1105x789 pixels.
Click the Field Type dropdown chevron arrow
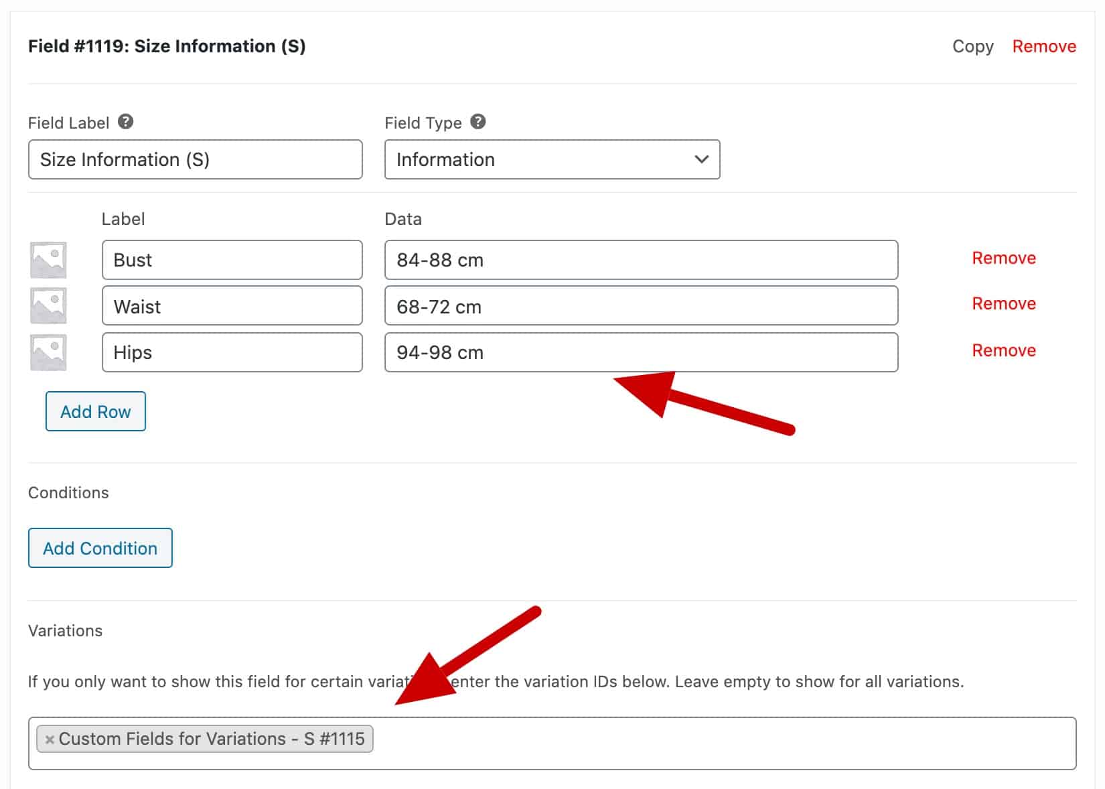pos(701,159)
